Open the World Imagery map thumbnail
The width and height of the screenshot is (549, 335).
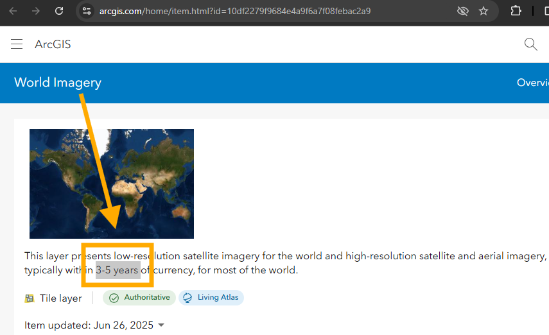point(111,184)
